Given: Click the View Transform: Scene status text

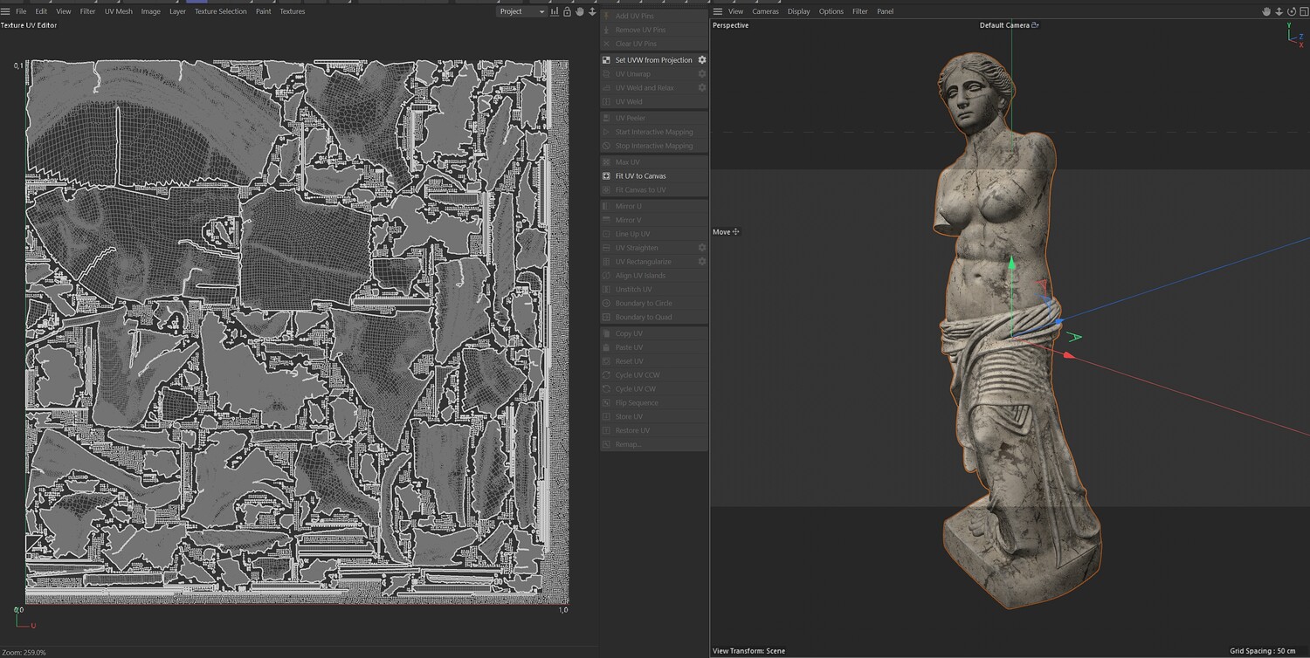Looking at the screenshot, I should pos(748,651).
